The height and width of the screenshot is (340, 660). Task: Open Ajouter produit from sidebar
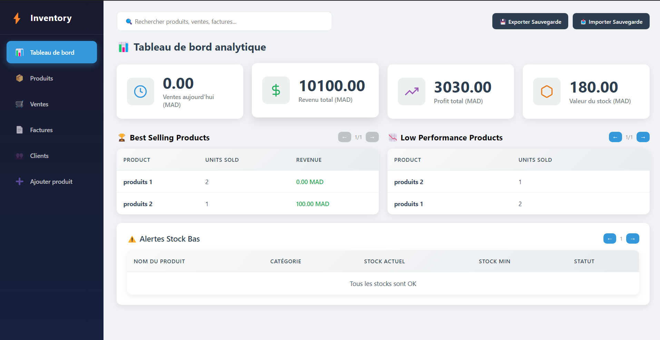tap(52, 181)
